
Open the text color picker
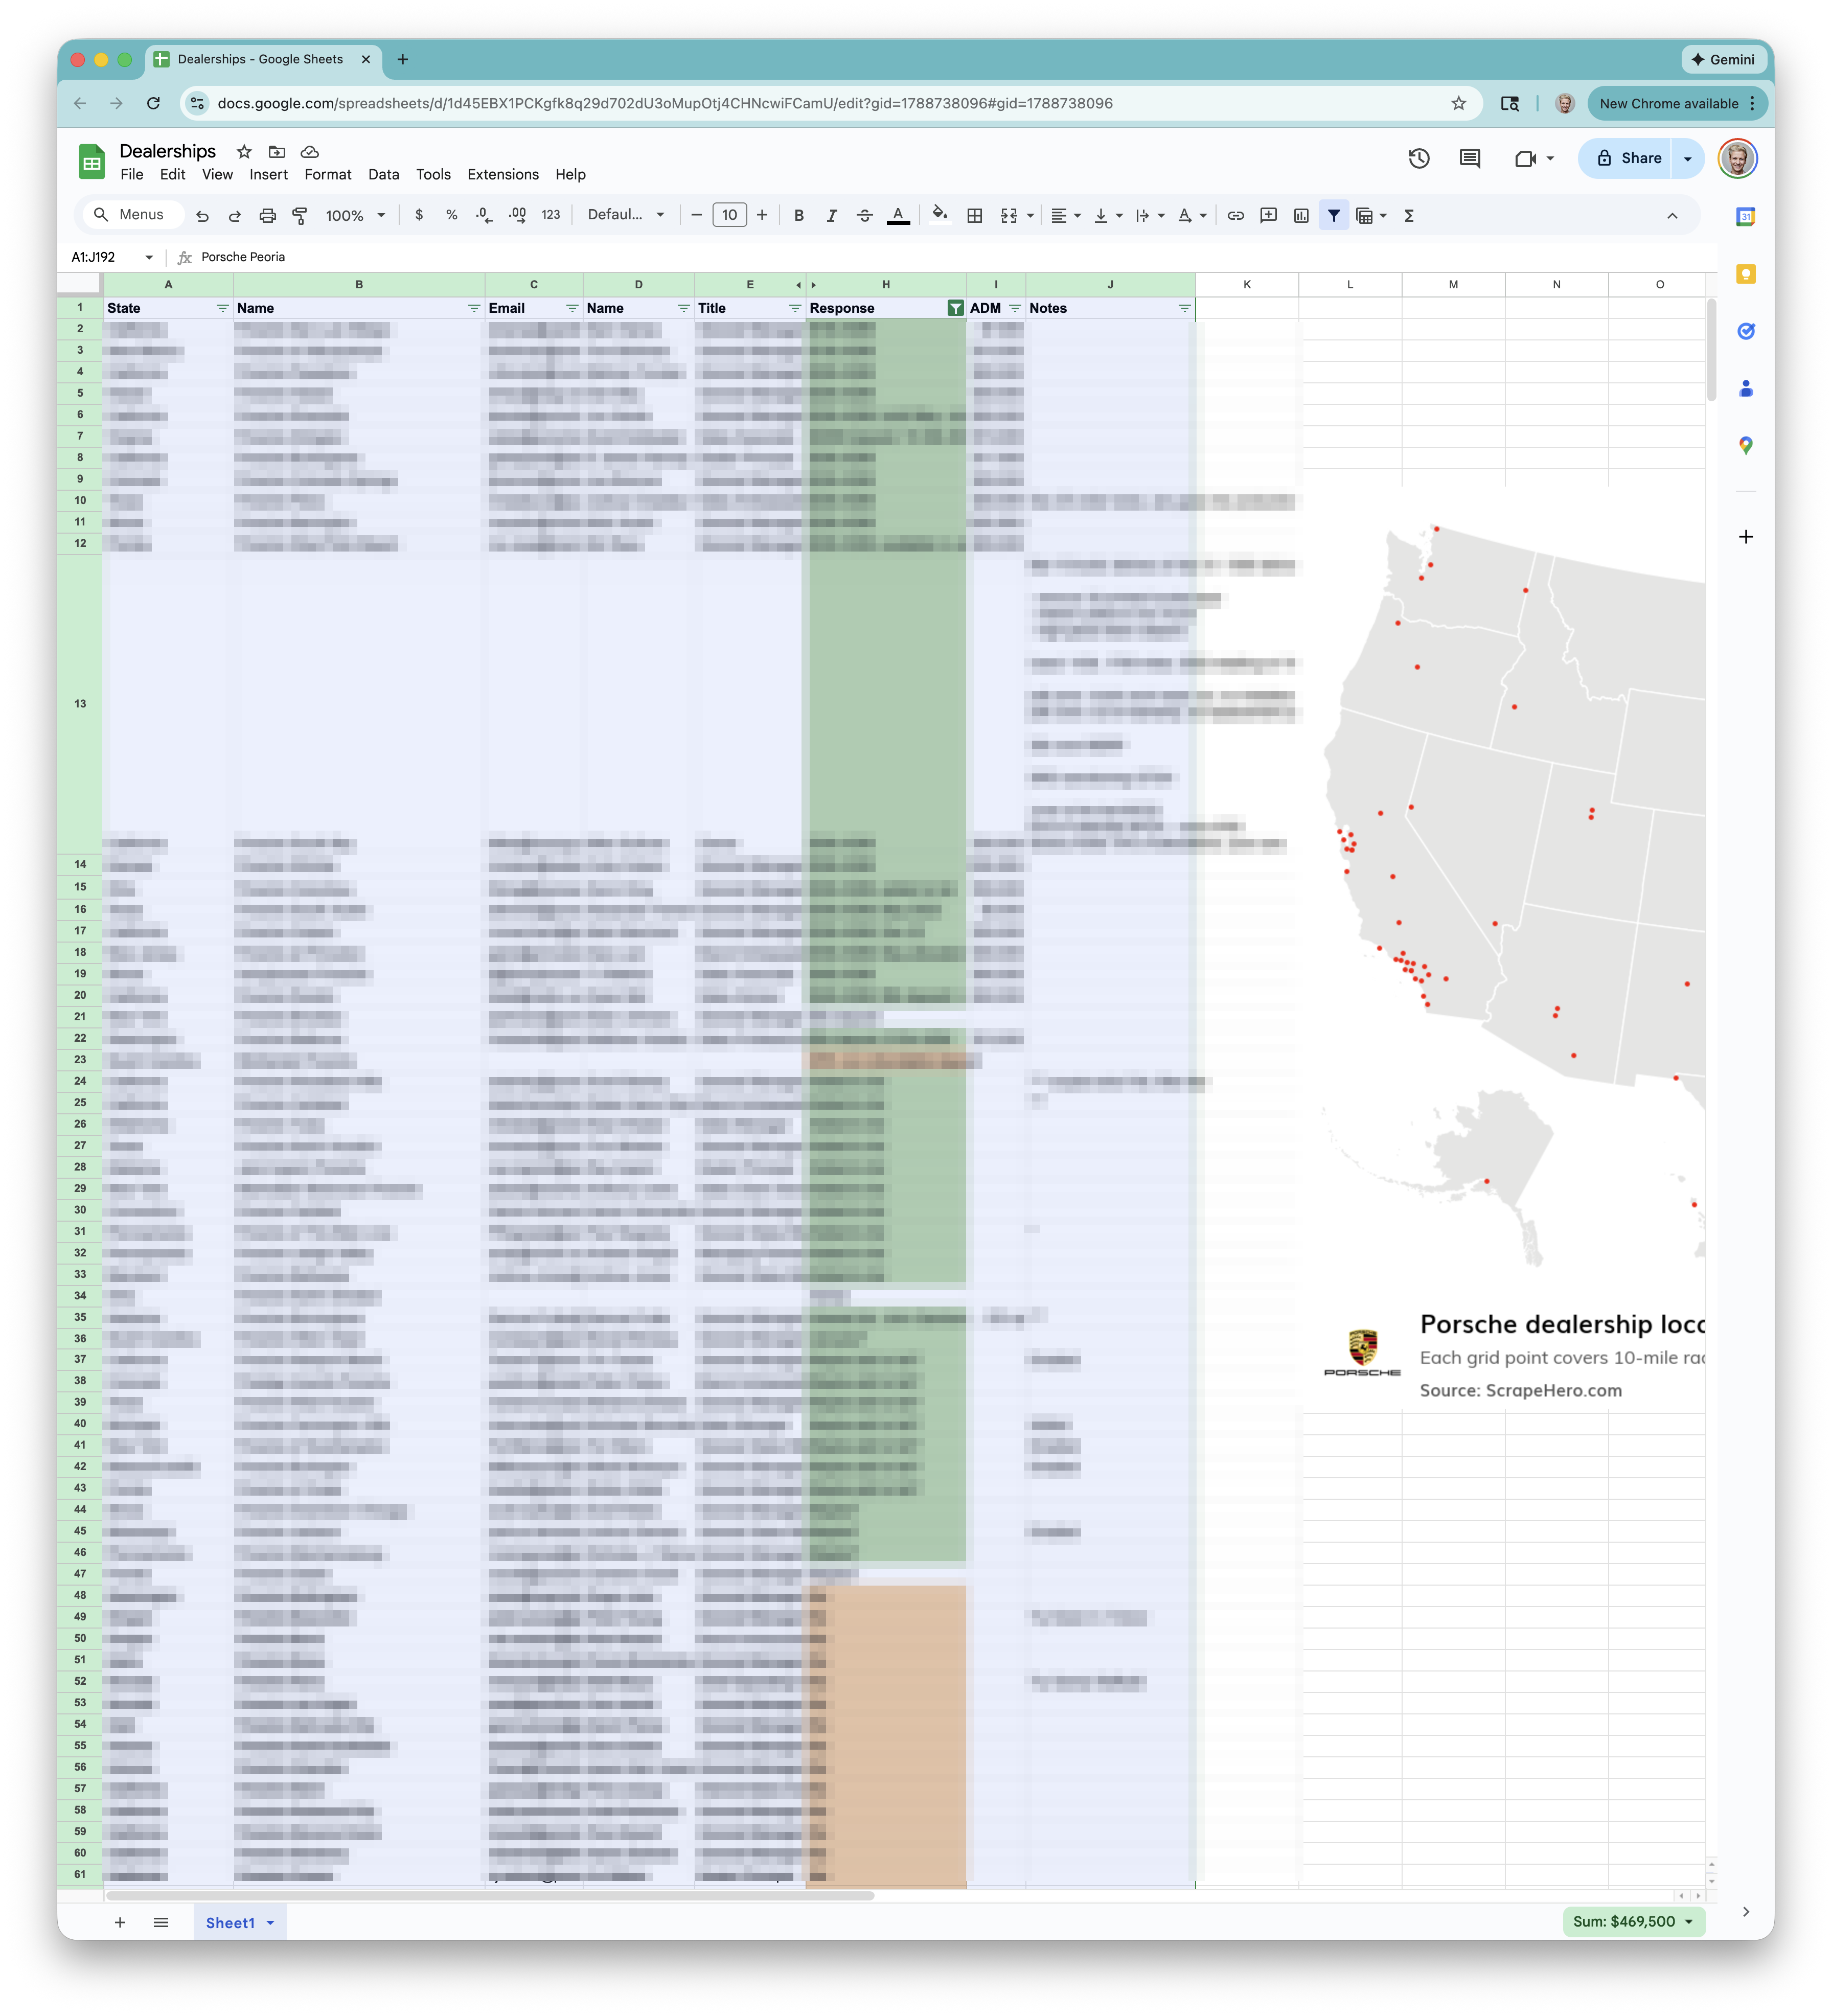898,215
